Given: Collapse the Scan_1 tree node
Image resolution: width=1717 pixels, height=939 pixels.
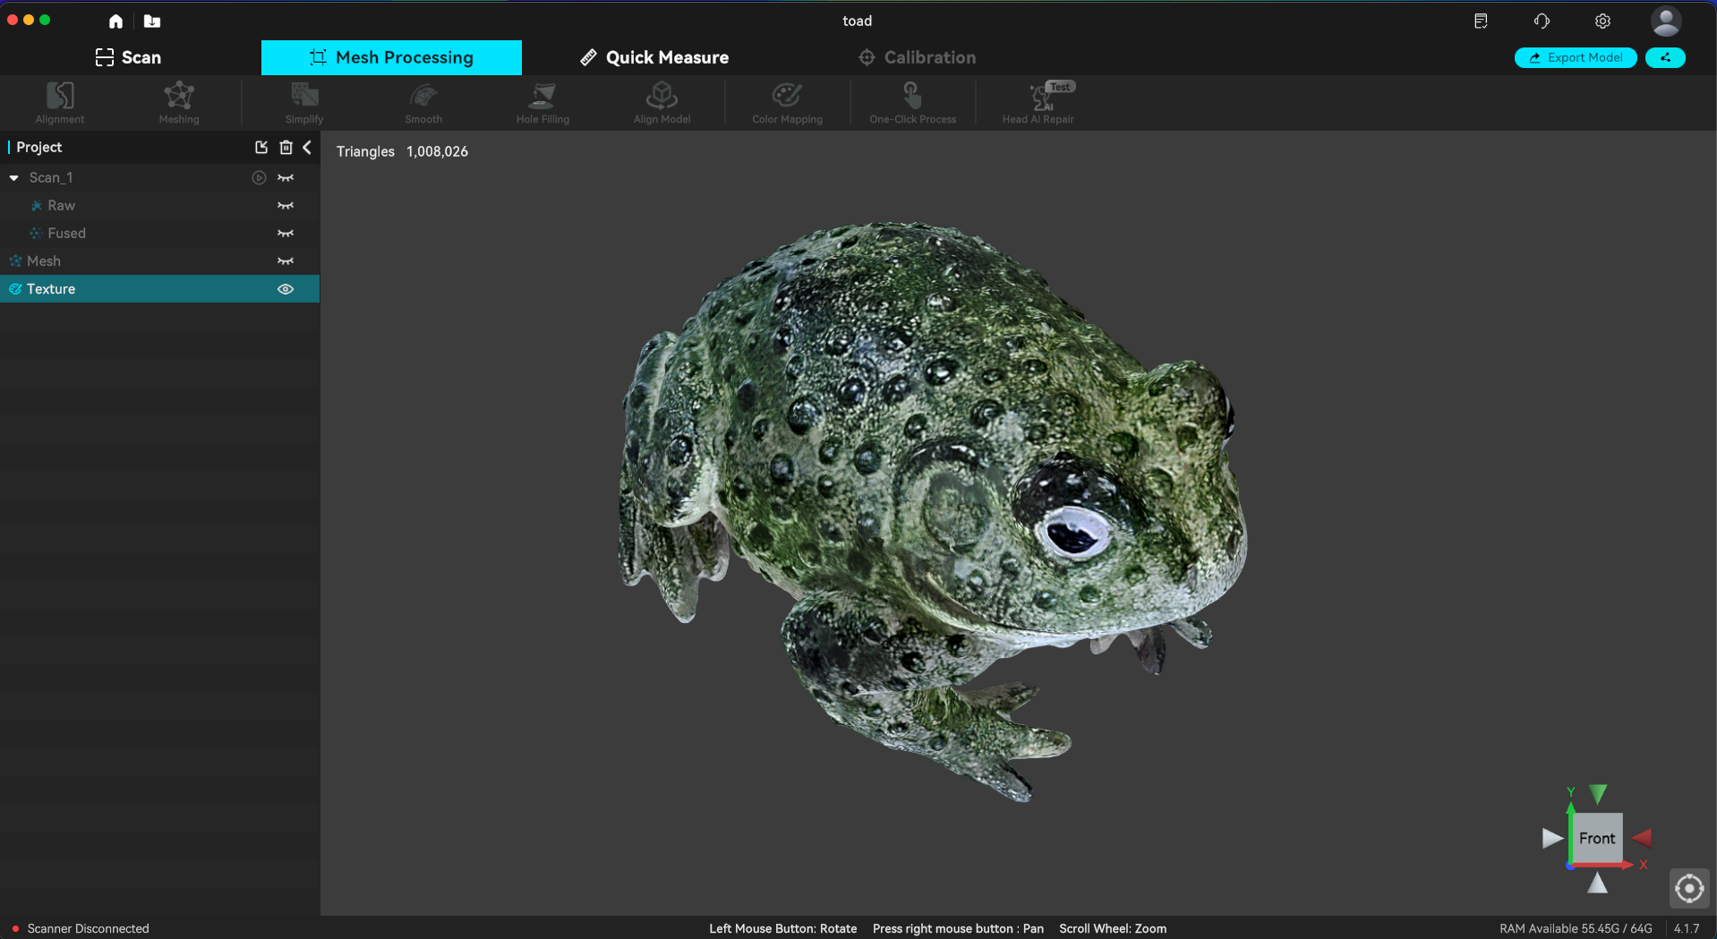Looking at the screenshot, I should tap(14, 178).
